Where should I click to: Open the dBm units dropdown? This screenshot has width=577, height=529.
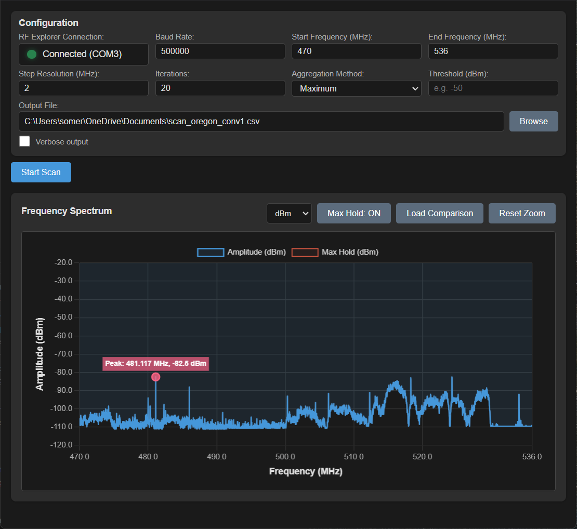click(x=288, y=213)
